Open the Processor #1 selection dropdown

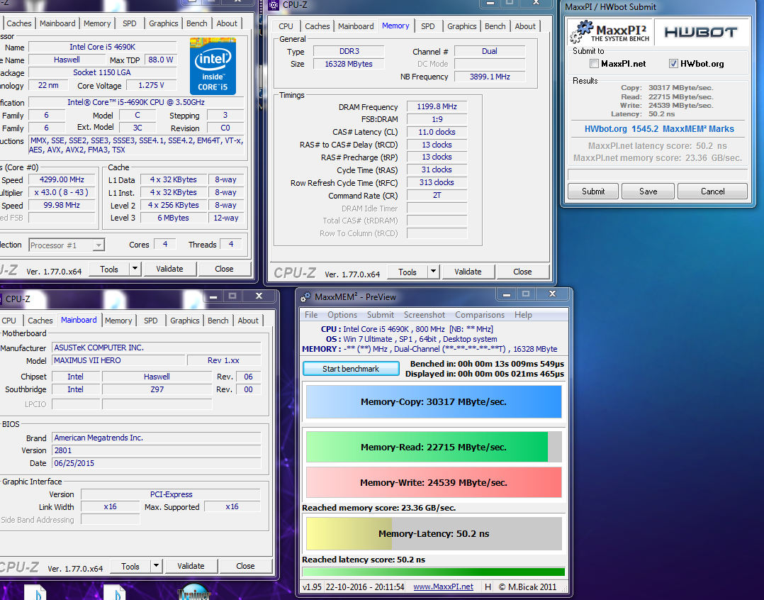tap(67, 245)
